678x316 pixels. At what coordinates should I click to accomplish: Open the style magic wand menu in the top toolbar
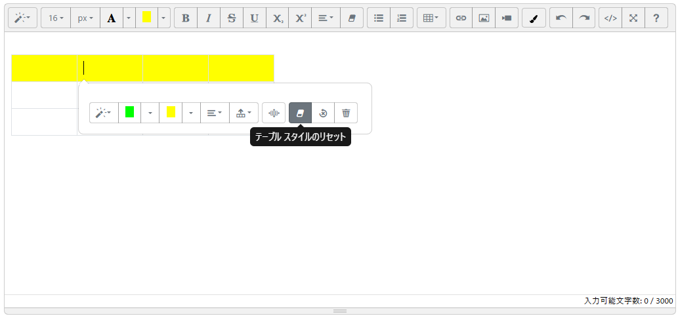[23, 18]
